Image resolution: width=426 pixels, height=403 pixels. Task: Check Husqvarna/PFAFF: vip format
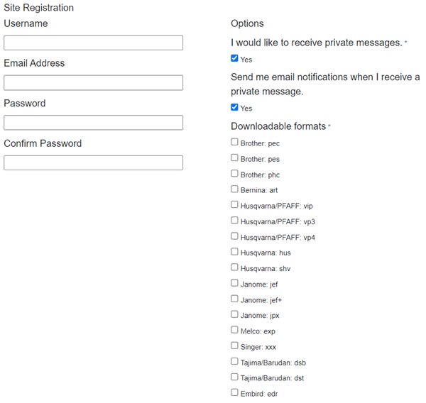pos(235,205)
